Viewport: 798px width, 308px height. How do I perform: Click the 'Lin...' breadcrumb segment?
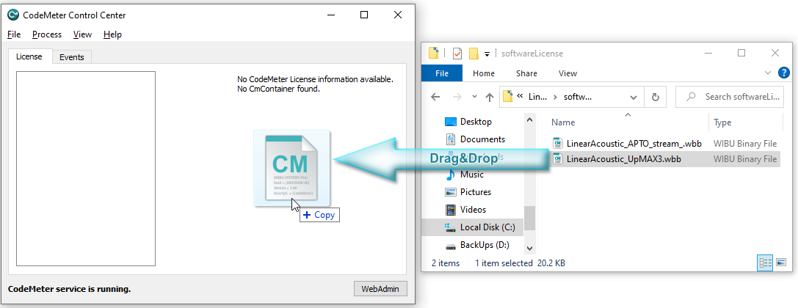pyautogui.click(x=537, y=97)
